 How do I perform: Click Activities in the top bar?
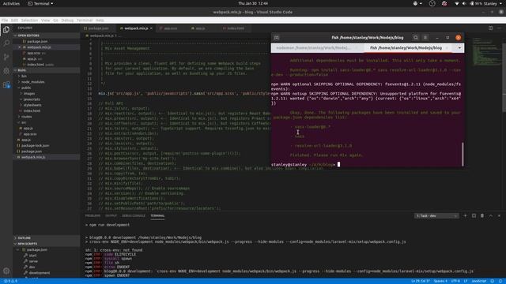(11, 3)
